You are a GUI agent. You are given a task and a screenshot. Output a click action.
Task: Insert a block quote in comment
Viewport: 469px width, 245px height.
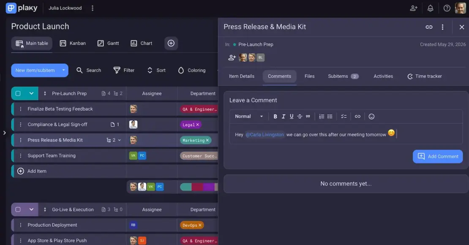tap(308, 116)
